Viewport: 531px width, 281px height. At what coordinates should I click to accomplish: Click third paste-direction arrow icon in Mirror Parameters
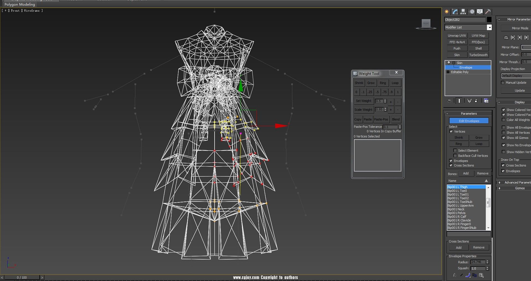coord(526,38)
